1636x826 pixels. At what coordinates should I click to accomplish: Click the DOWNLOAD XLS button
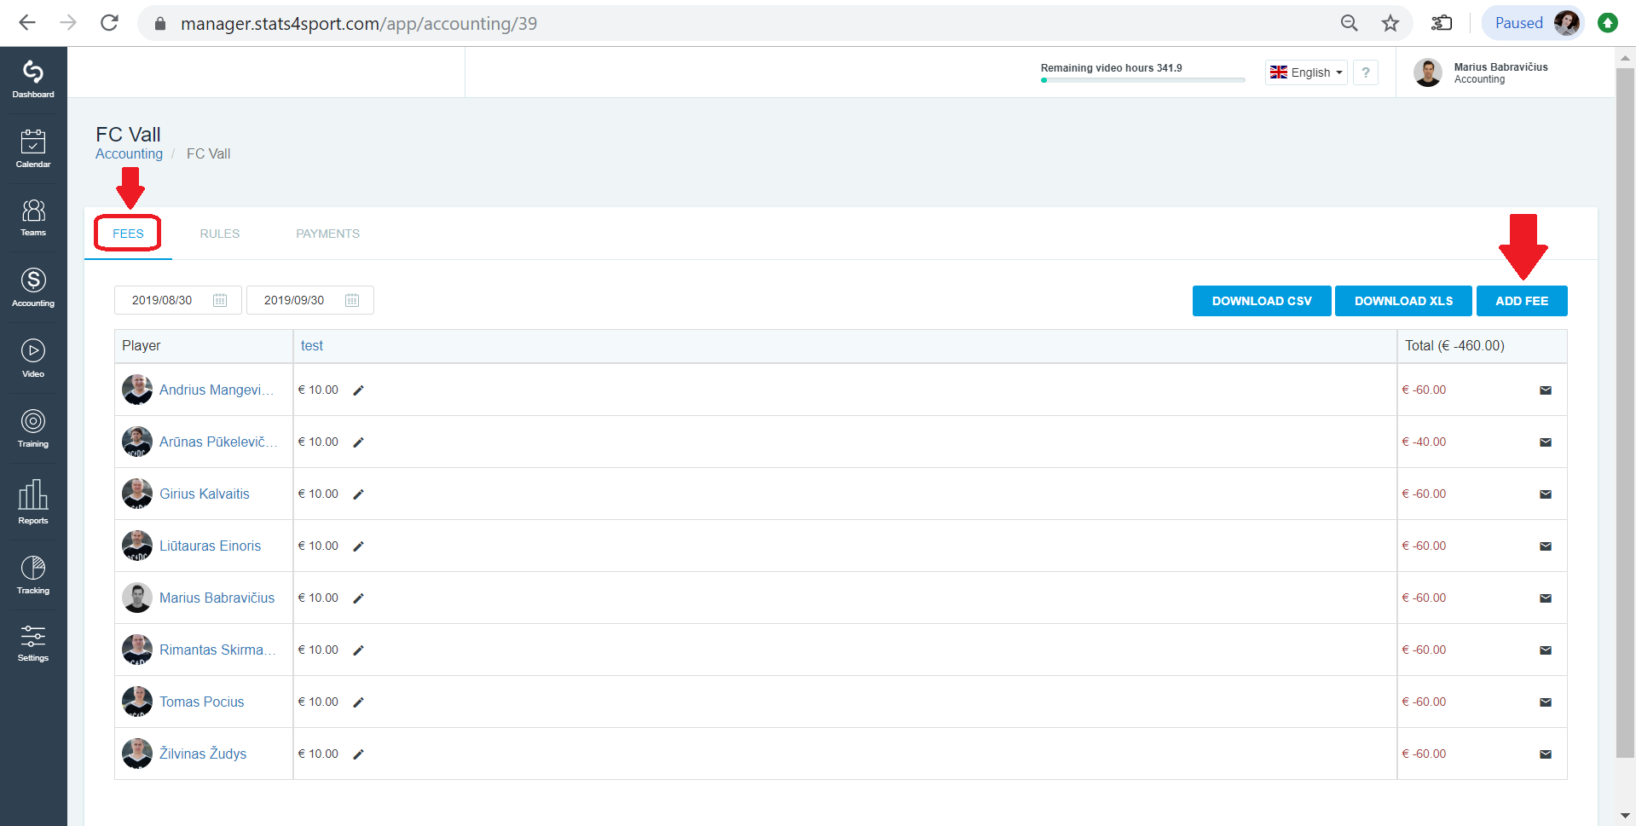pyautogui.click(x=1403, y=301)
